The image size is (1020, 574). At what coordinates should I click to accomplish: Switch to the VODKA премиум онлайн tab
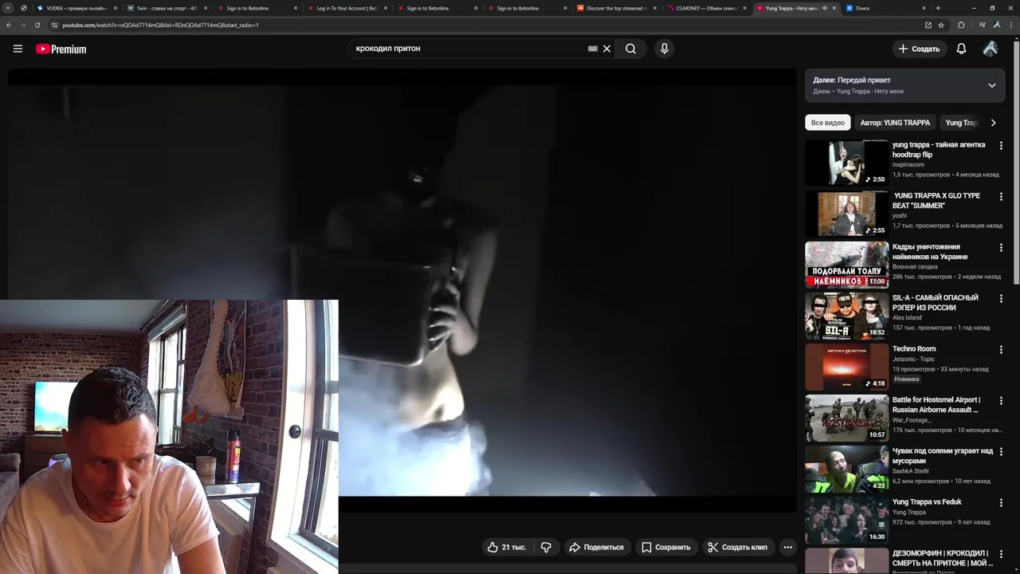(x=76, y=8)
